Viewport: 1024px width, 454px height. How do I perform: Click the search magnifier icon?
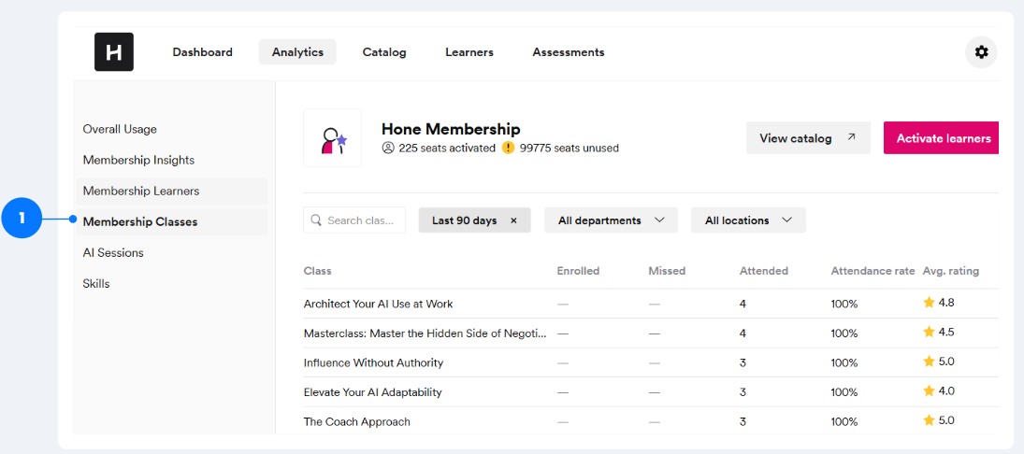pos(317,220)
